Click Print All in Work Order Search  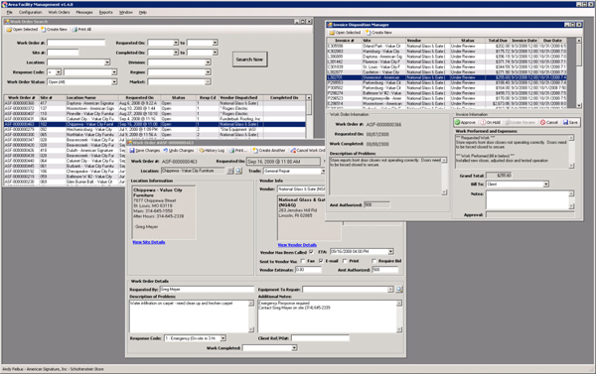tap(81, 29)
